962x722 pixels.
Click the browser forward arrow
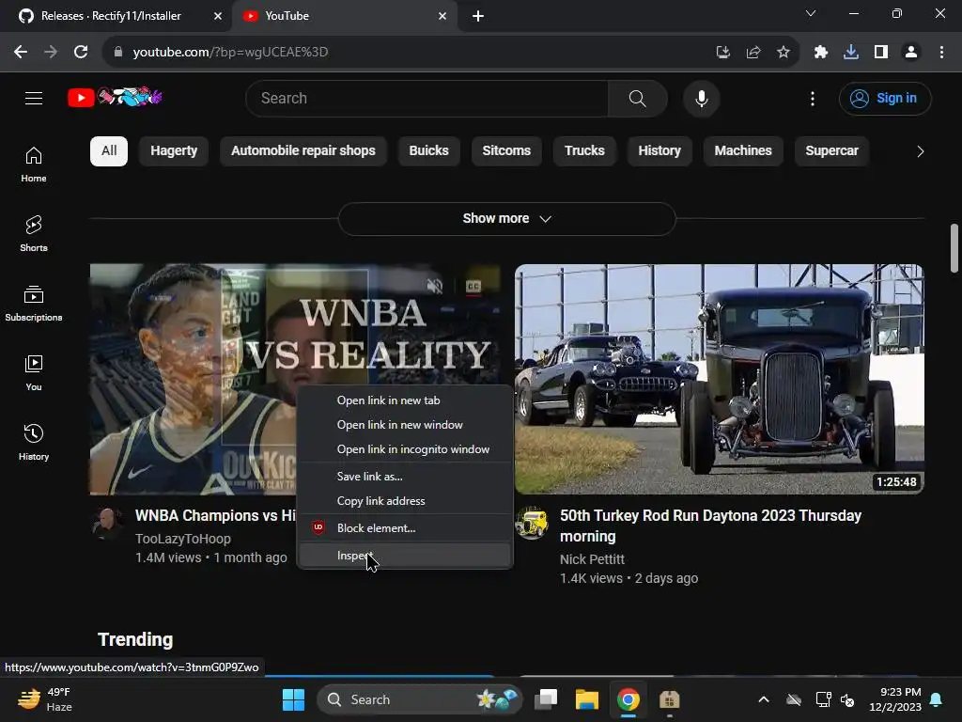pos(51,53)
